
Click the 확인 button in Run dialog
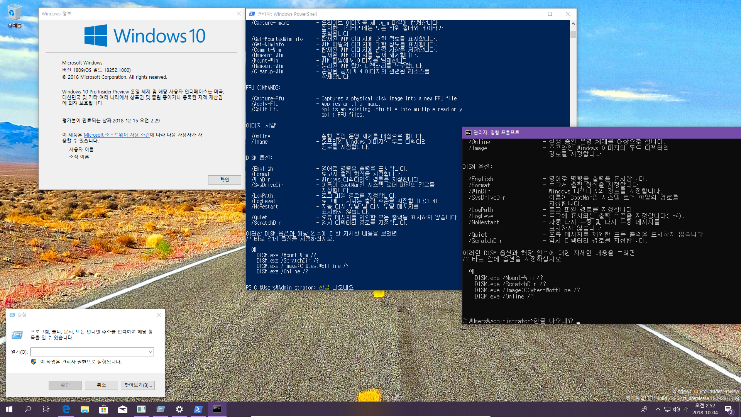point(65,385)
